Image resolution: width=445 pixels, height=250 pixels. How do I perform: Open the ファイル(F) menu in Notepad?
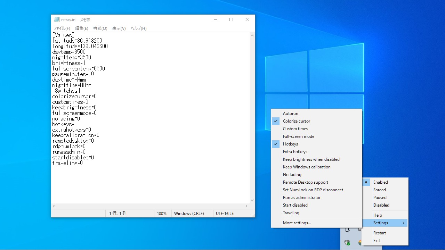tap(62, 28)
